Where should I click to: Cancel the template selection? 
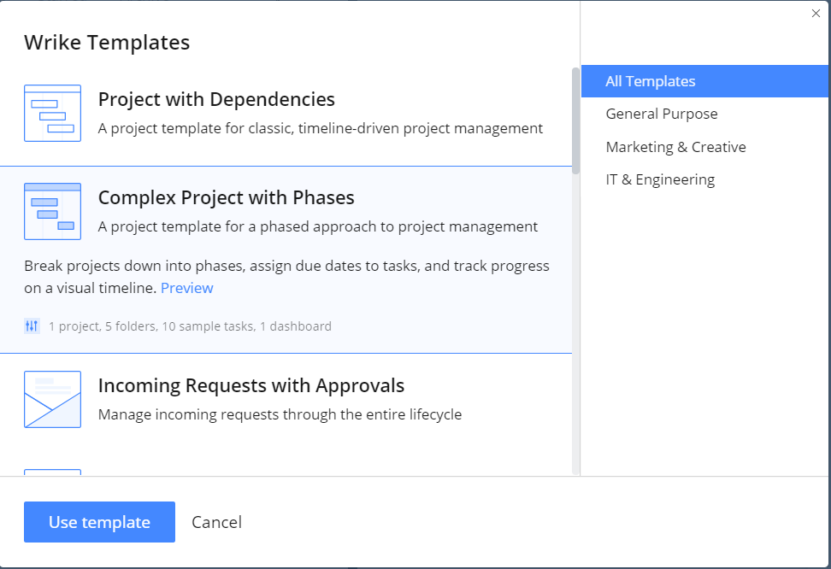pos(216,522)
